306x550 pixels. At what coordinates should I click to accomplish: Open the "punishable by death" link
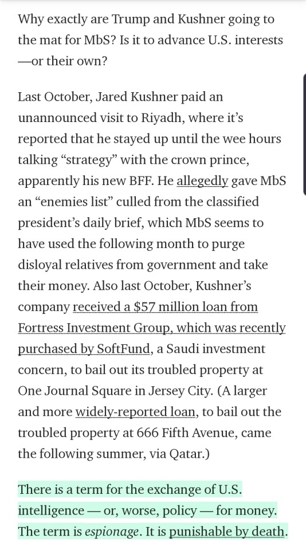[x=227, y=532]
